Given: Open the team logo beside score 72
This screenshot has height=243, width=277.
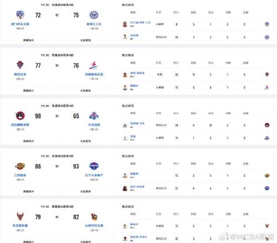Looking at the screenshot, I should [x=20, y=15].
